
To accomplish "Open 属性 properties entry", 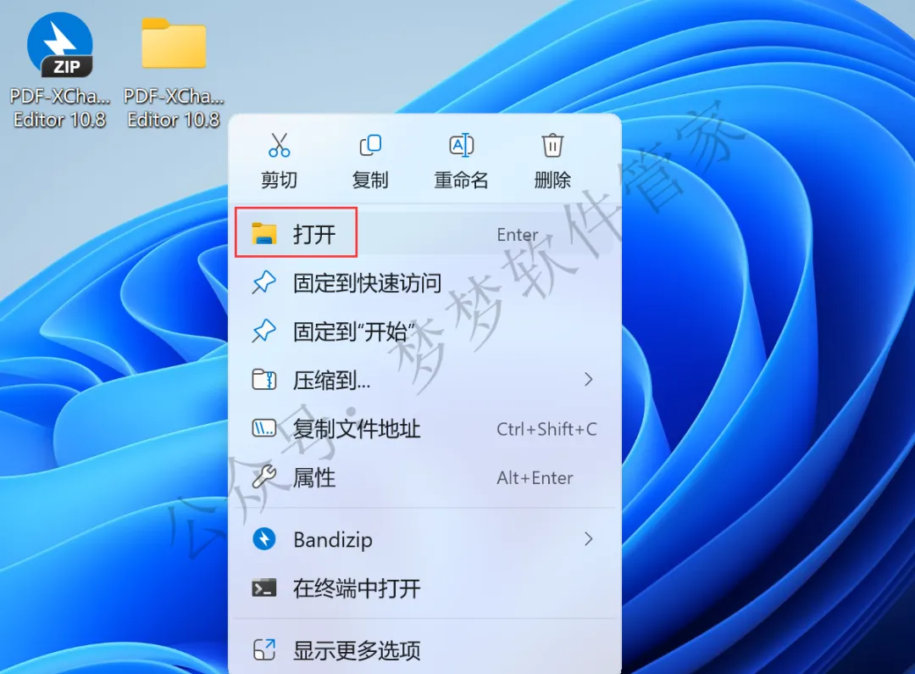I will [x=424, y=478].
